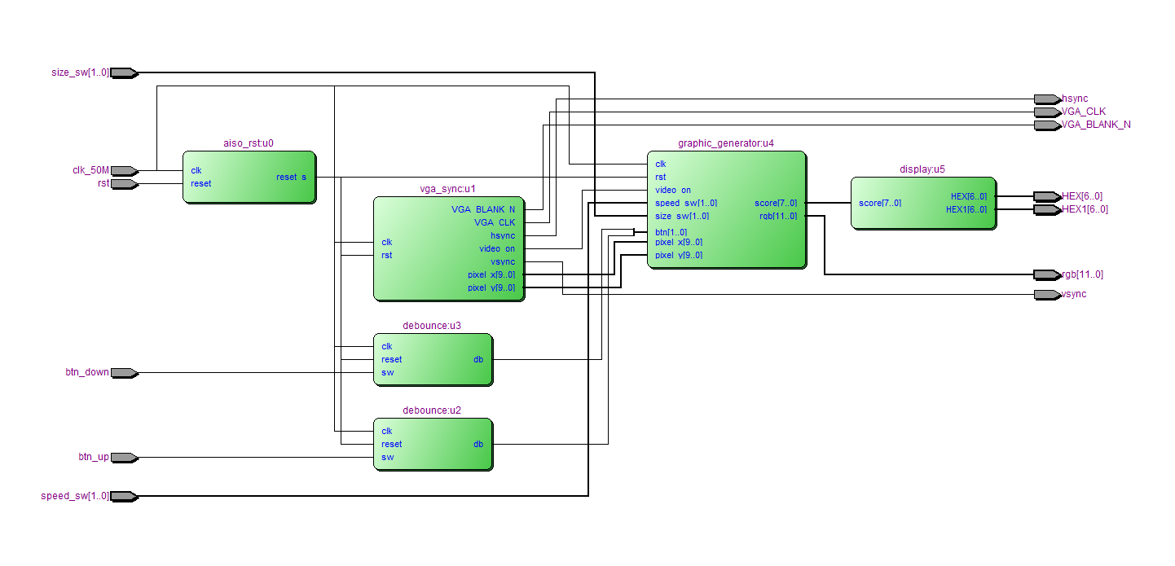Select the btn_down input pin

[x=124, y=372]
